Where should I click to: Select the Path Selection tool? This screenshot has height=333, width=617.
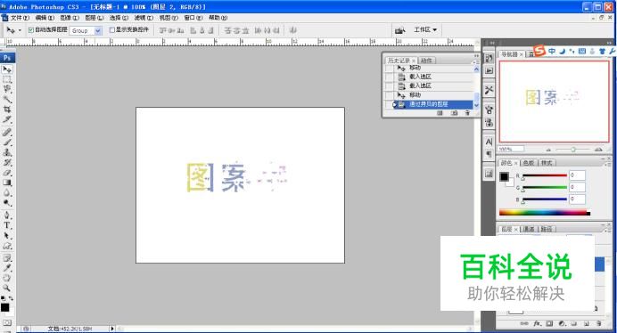point(7,235)
